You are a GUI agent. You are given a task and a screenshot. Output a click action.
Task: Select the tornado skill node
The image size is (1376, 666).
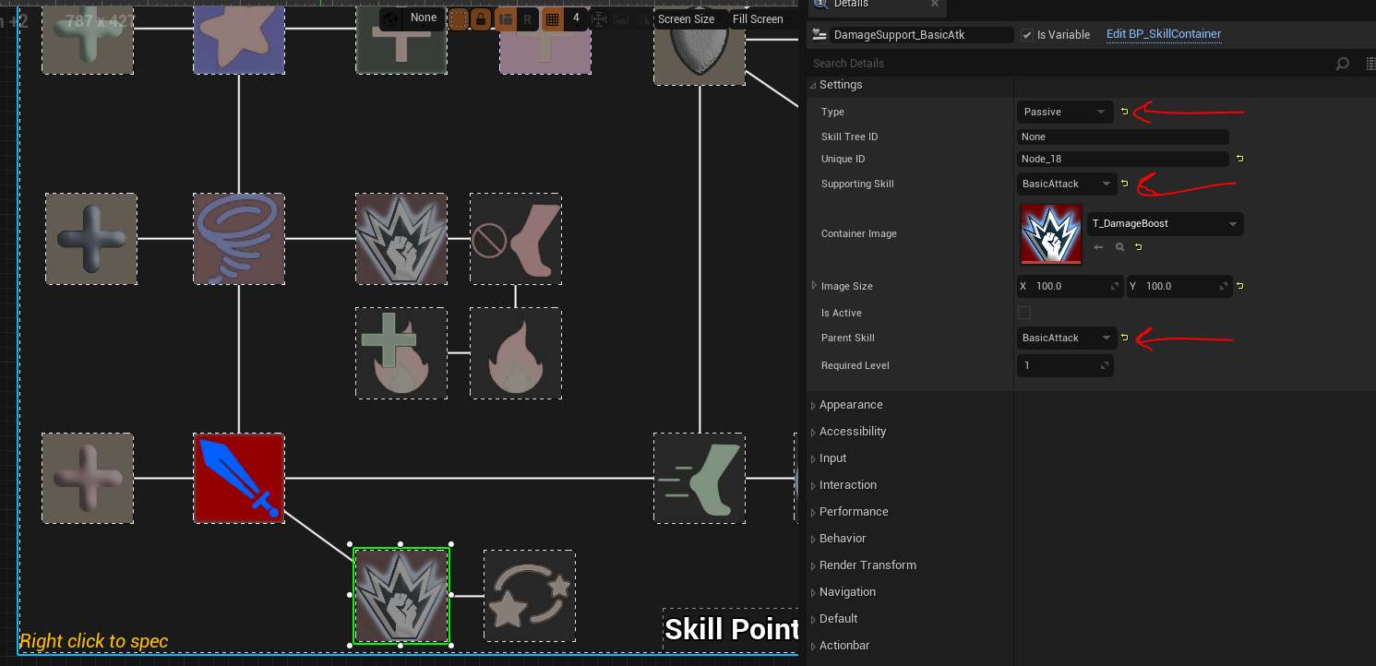point(239,238)
